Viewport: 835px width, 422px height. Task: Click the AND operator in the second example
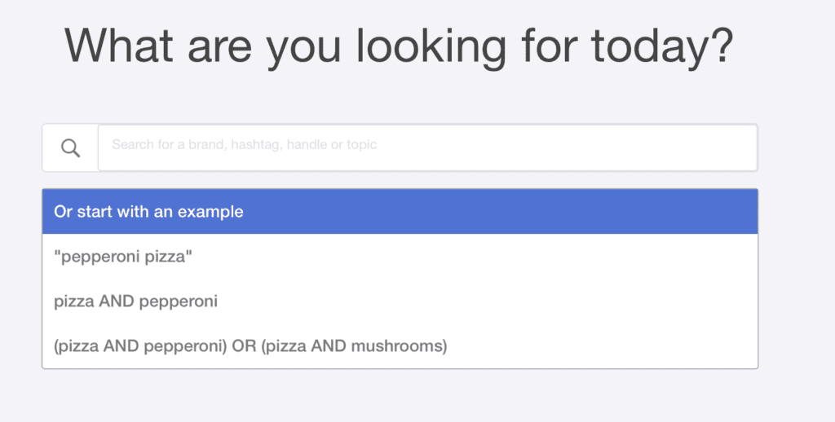pos(119,301)
